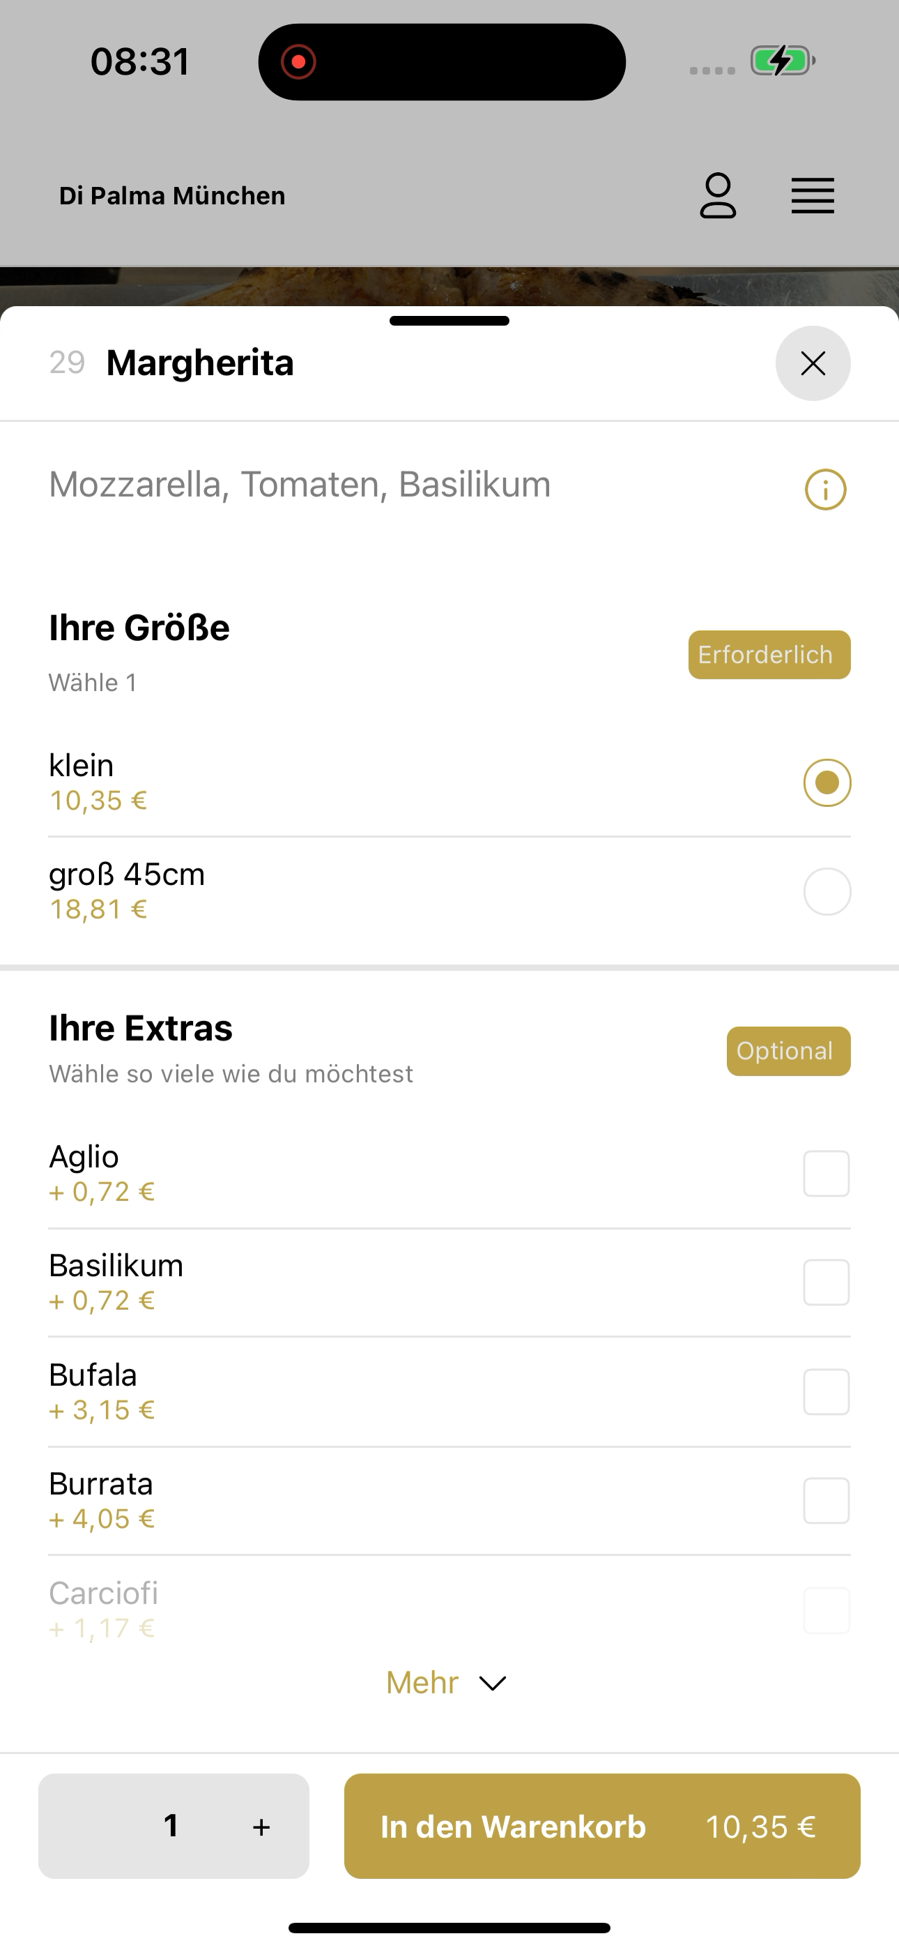The width and height of the screenshot is (899, 1950).
Task: Tap In den Warenkorb button
Action: coord(602,1826)
